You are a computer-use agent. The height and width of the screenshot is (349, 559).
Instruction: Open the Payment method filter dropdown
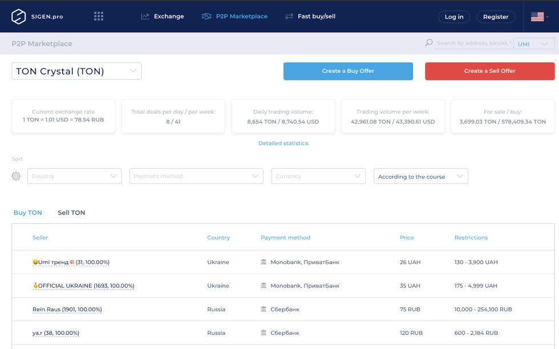point(196,176)
